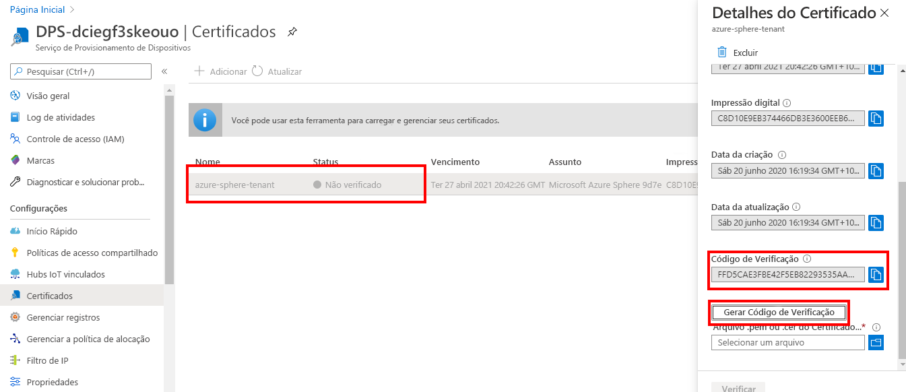Click the Atualizar refresh button

(277, 71)
